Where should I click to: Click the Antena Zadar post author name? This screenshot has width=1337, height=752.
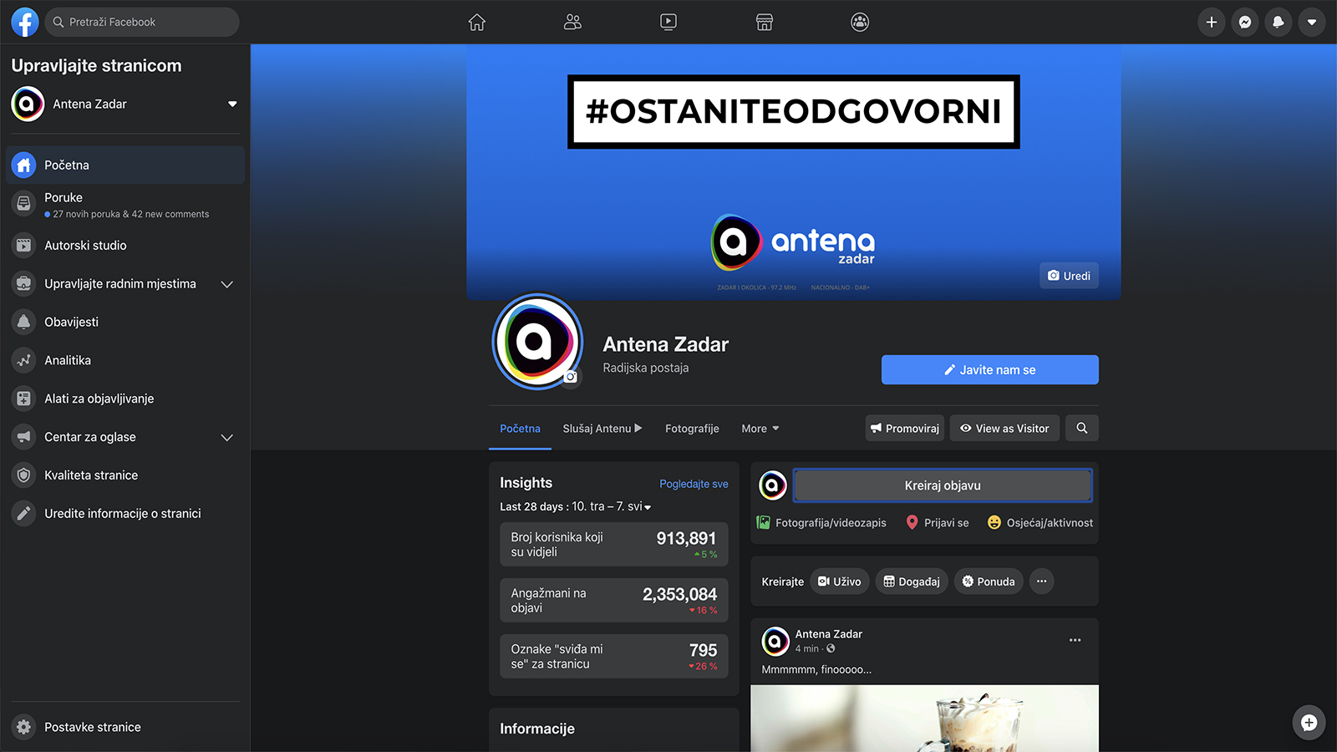click(829, 634)
